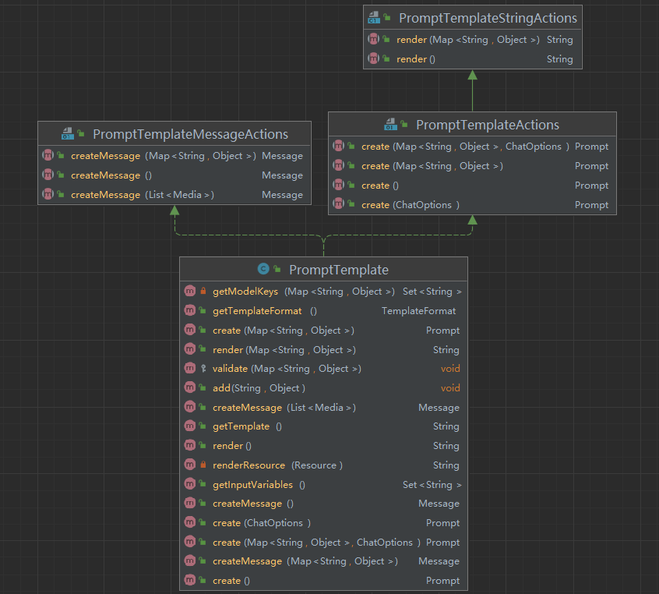659x594 pixels.
Task: Click the public icon beside PromptTemplateActions title
Action: 404,124
